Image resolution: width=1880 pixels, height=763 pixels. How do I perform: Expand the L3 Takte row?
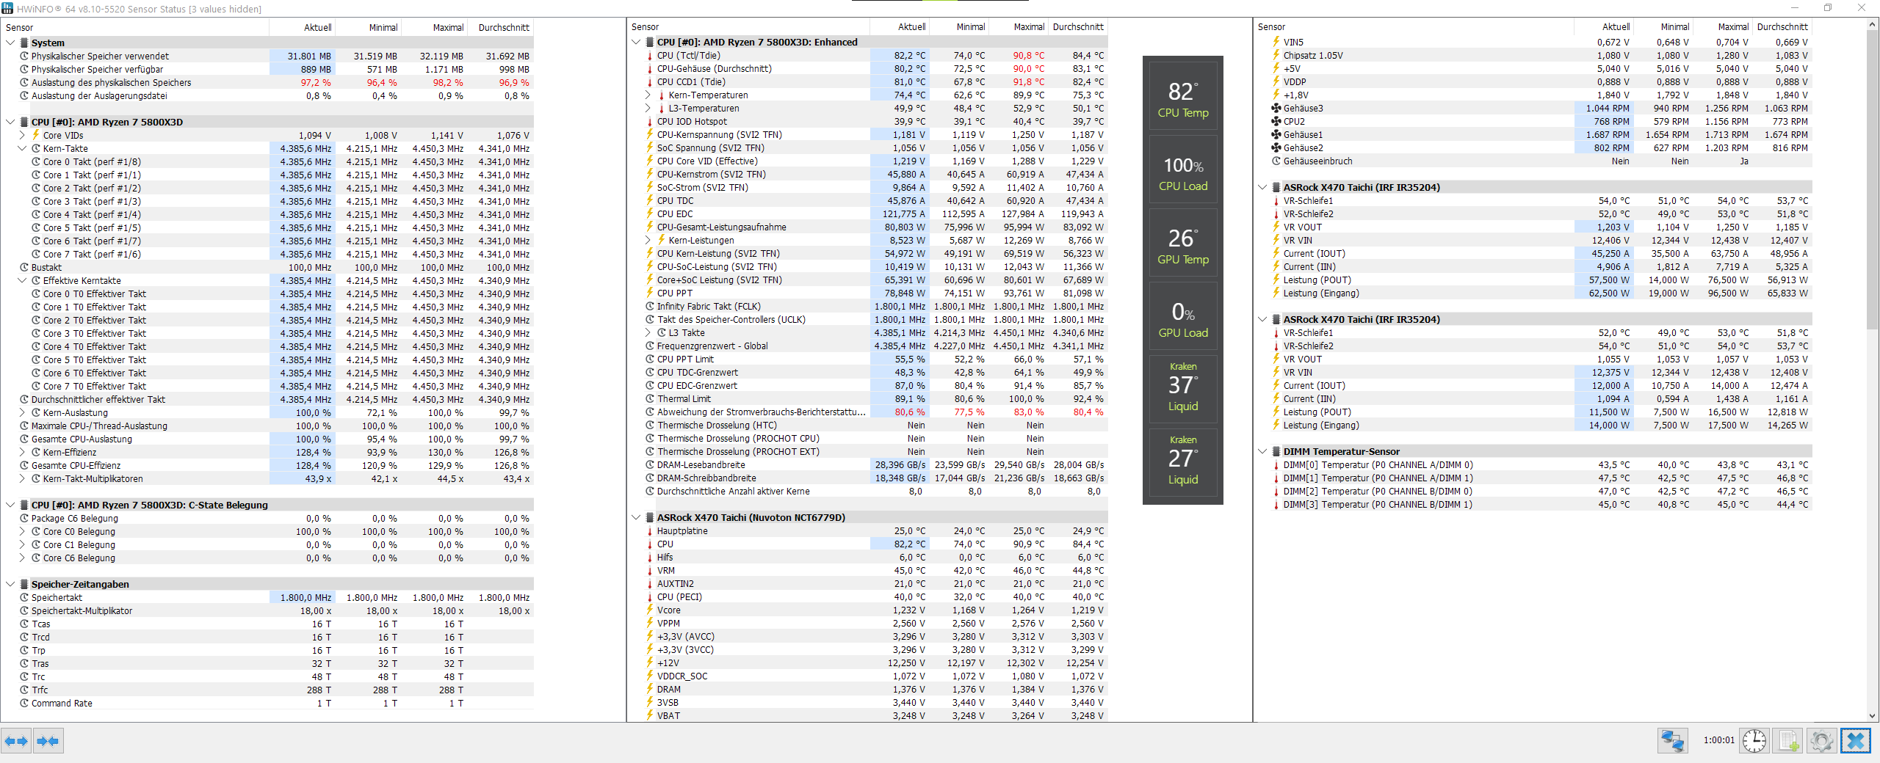(648, 332)
